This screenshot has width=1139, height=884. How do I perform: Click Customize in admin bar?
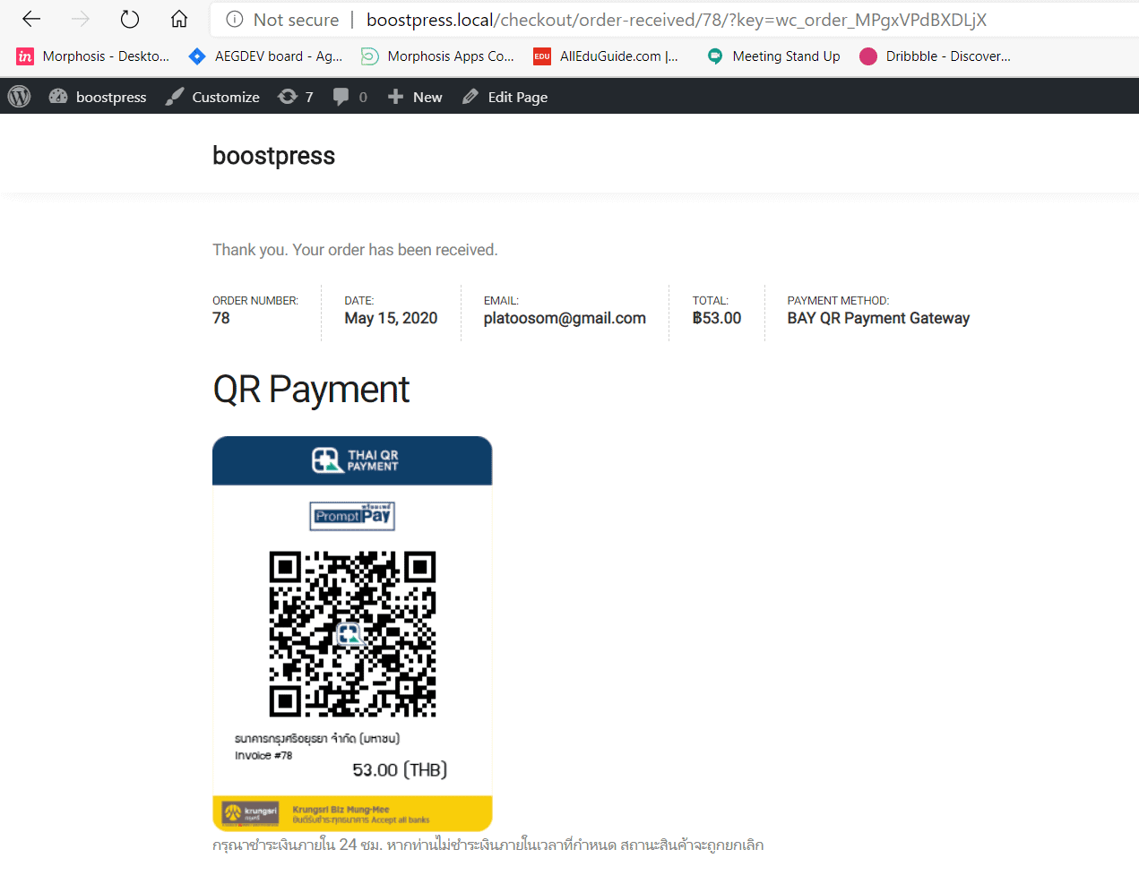coord(212,97)
